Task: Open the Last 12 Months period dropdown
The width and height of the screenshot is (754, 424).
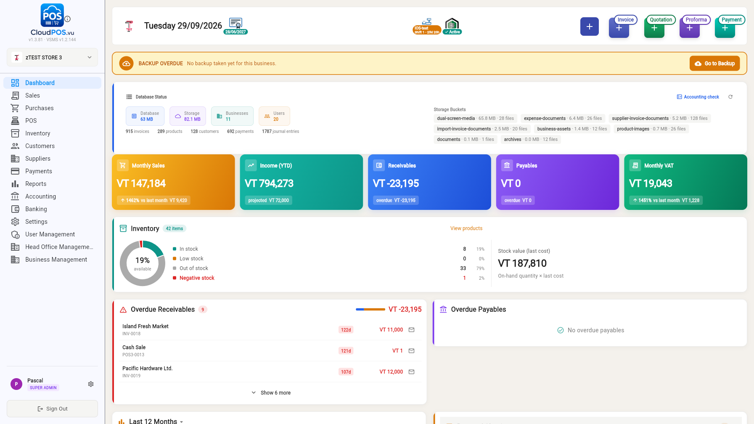Action: (156, 421)
